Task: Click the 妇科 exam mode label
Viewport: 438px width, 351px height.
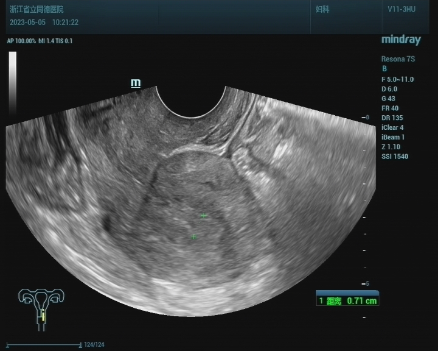Action: (x=323, y=10)
